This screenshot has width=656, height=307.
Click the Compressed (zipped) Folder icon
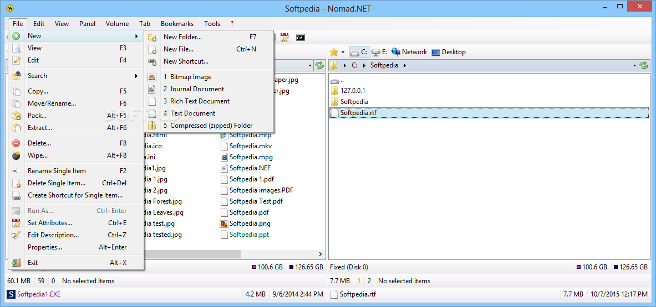point(152,126)
